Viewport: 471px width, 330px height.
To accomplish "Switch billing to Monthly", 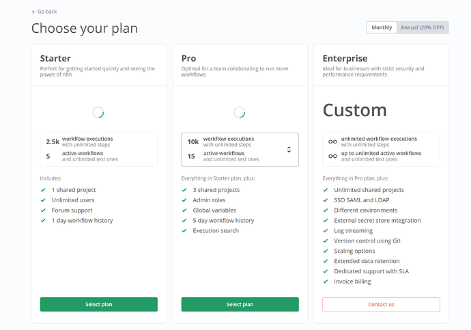I will tap(382, 27).
